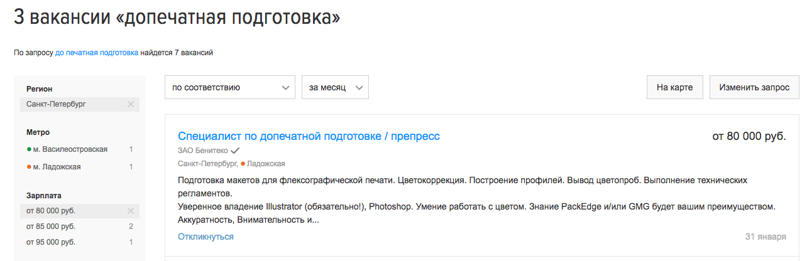Click the orange metro dot in vacancy card
812x261 pixels.
coord(243,164)
